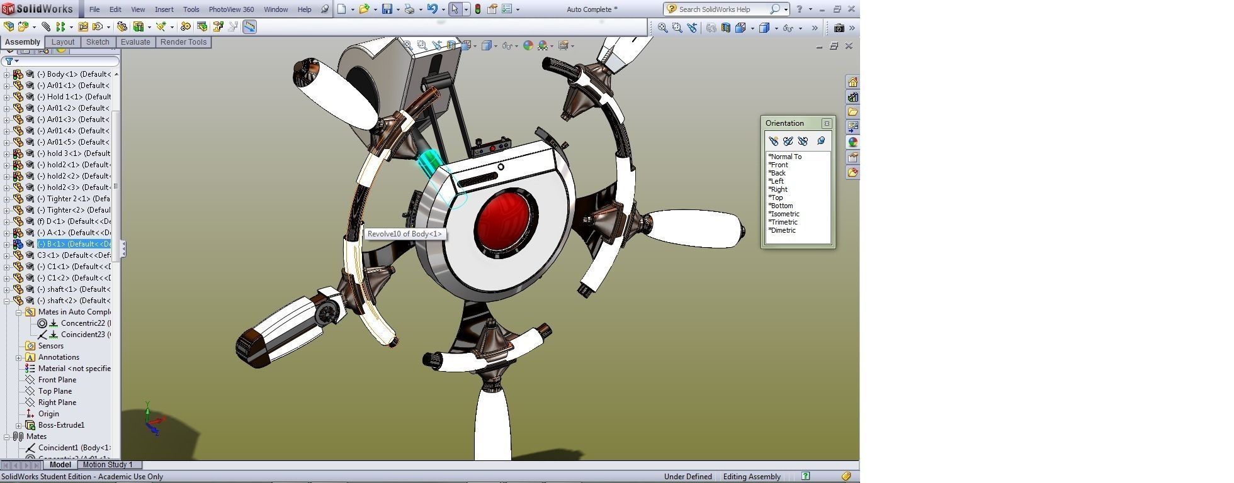Select the Front Plane in feature tree
The width and height of the screenshot is (1234, 483).
57,380
